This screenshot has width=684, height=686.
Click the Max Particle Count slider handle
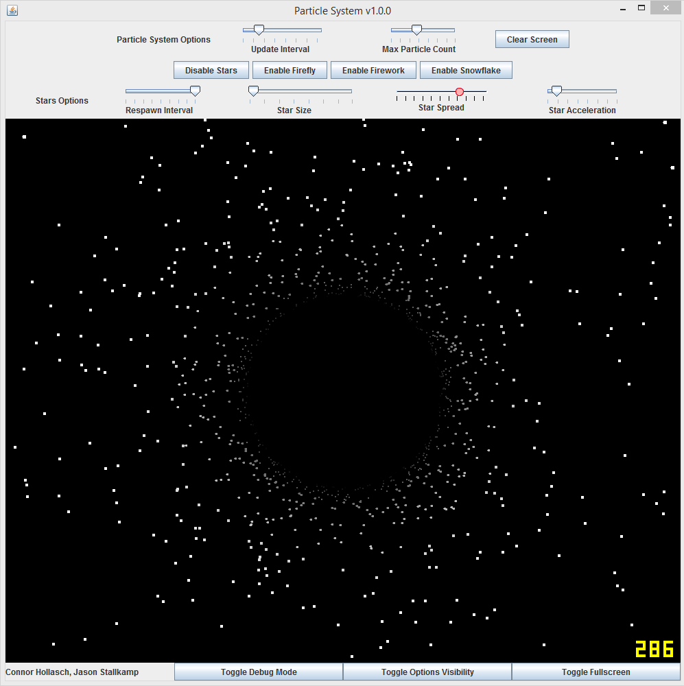tap(416, 29)
